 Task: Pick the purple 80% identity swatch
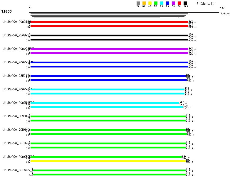coord(173,3)
